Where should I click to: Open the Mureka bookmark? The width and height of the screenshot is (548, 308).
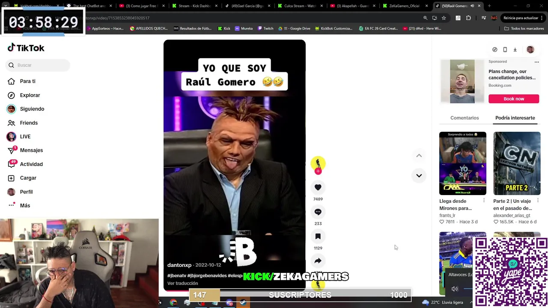pyautogui.click(x=244, y=29)
